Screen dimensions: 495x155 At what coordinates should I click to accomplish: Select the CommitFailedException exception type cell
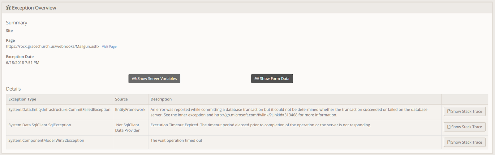click(59, 109)
